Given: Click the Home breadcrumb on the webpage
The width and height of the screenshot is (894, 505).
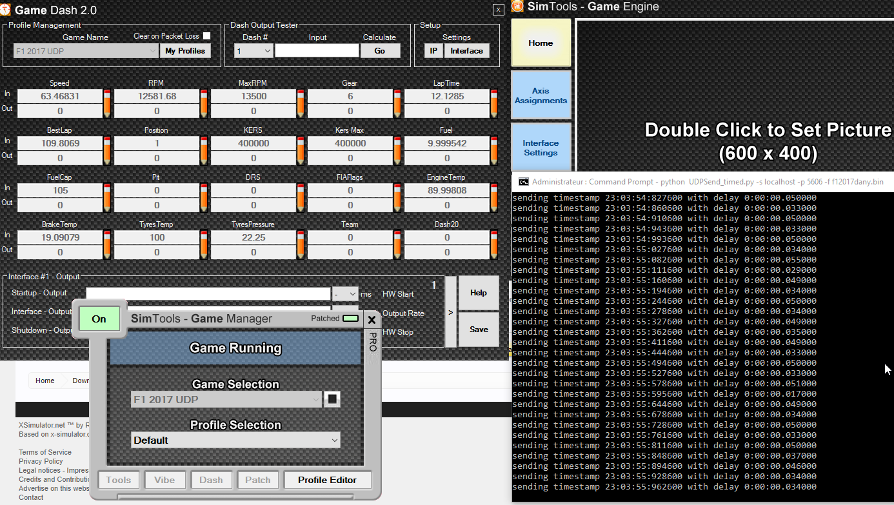Looking at the screenshot, I should pyautogui.click(x=45, y=381).
